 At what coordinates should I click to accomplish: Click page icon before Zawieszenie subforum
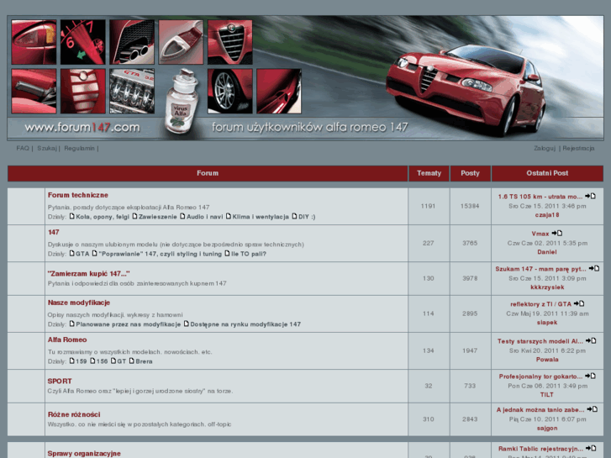(x=134, y=216)
